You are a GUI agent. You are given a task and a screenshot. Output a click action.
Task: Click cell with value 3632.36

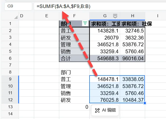click(x=133, y=37)
